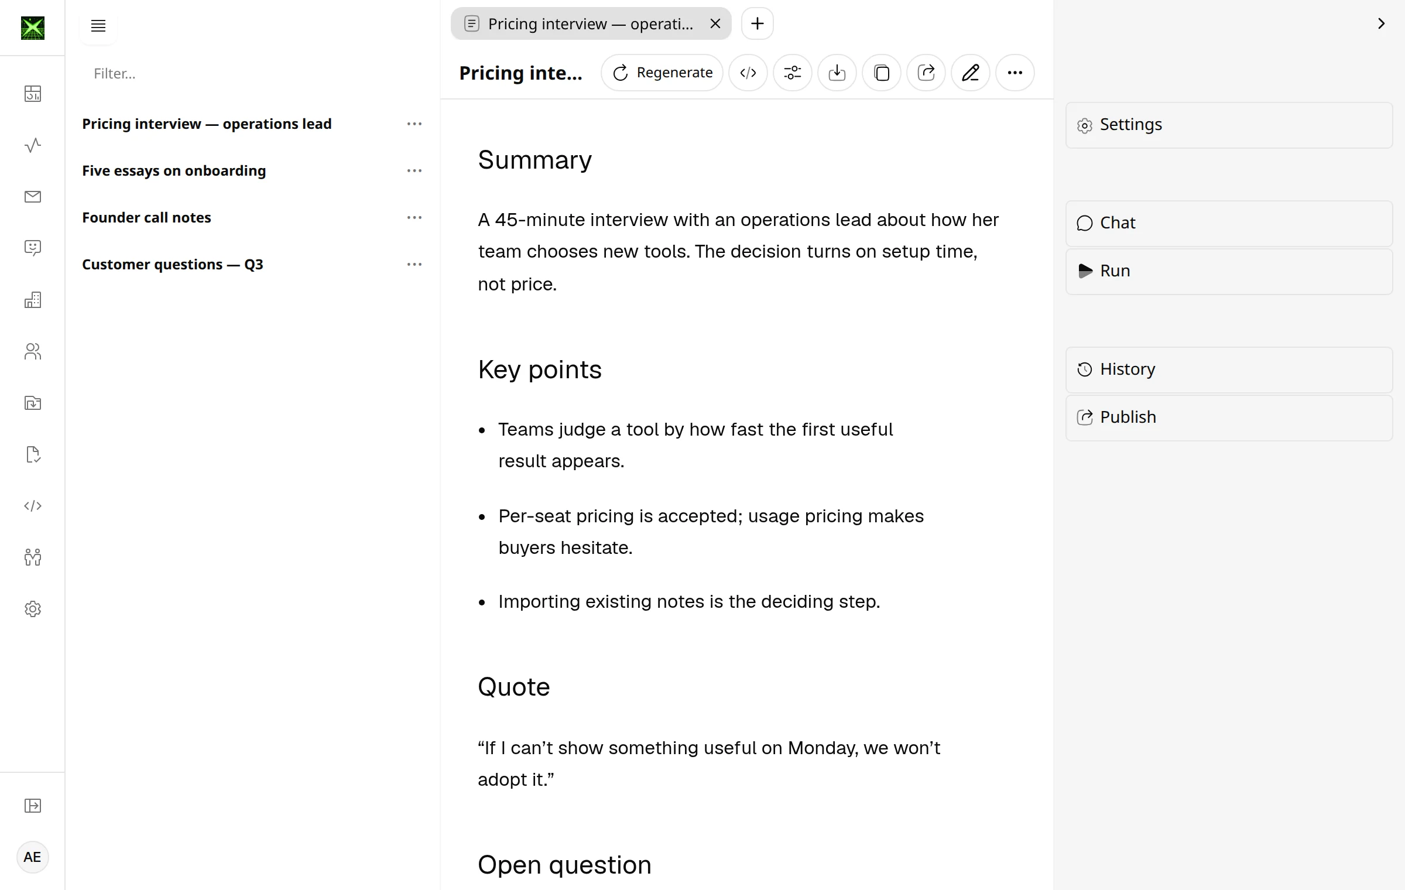Open more options for Pricing interview item
The width and height of the screenshot is (1405, 890).
pyautogui.click(x=414, y=124)
